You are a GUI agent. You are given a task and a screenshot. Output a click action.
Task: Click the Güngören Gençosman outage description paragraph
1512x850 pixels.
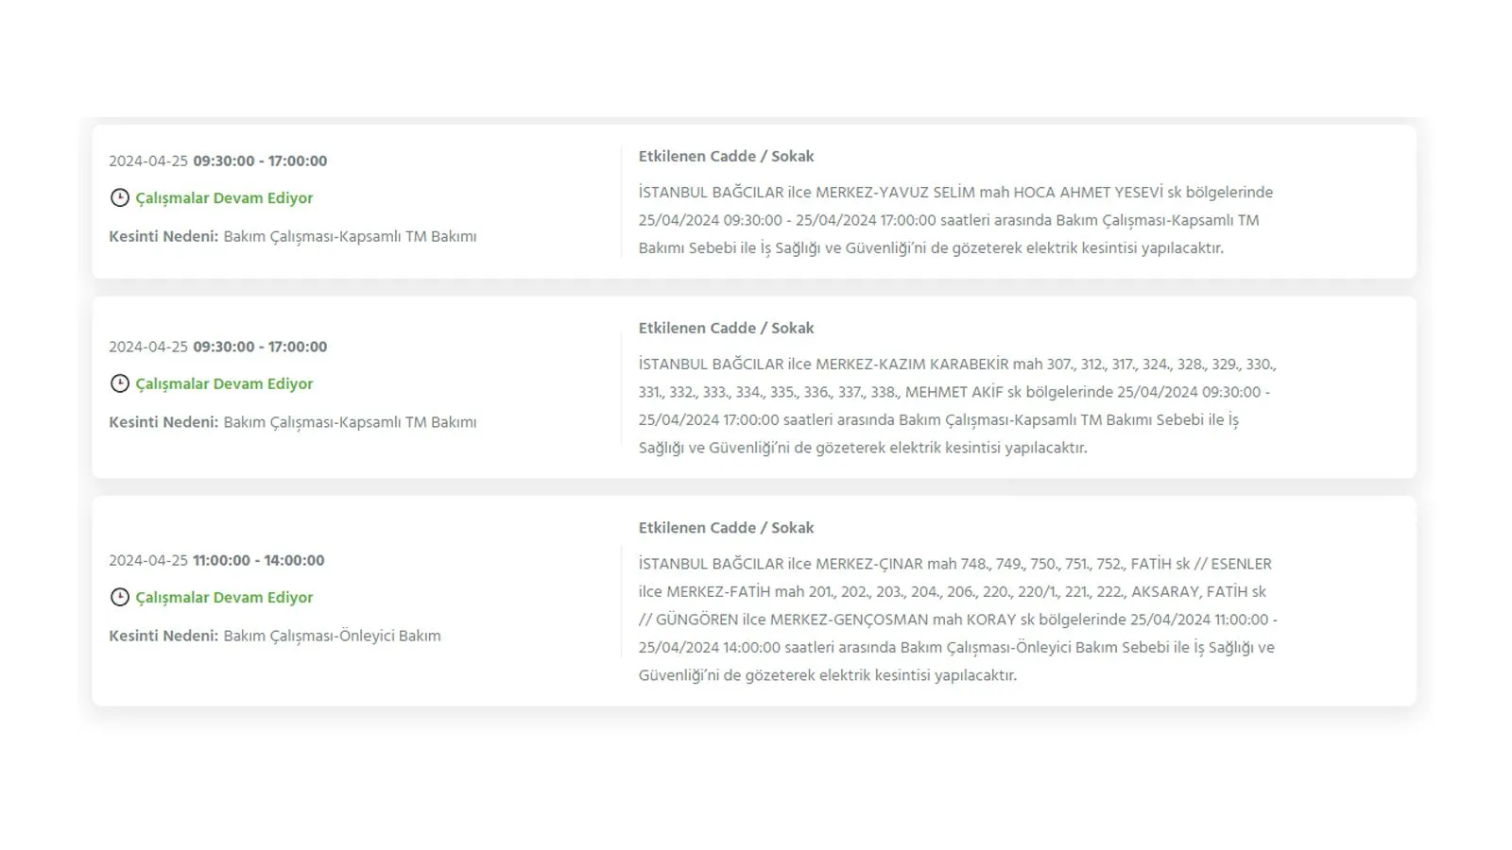[x=956, y=620]
